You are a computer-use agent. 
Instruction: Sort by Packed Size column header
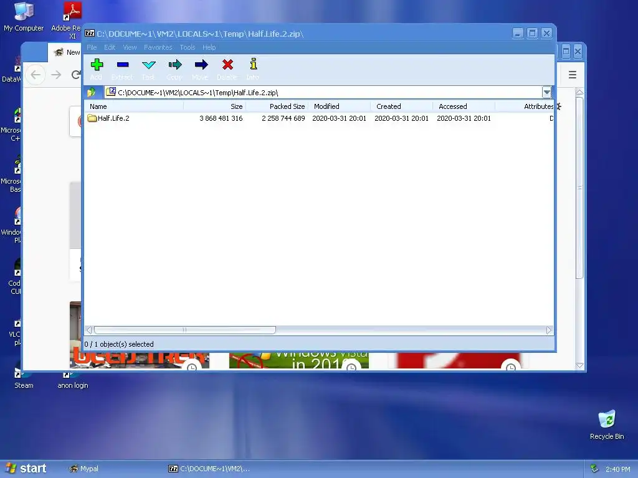point(277,106)
